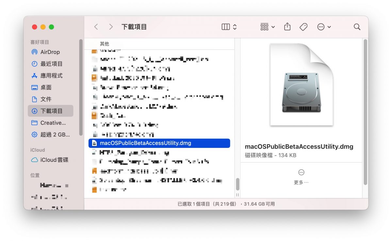The height and width of the screenshot is (241, 392).
Task: Open the 超過 2 GB… smart folder
Action: pos(50,135)
